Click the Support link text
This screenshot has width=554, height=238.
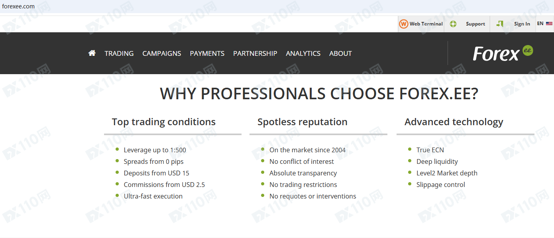[475, 24]
